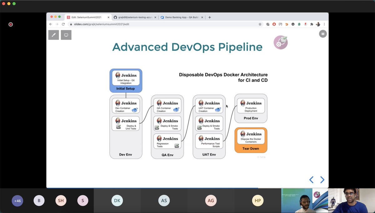
Task: Close the Demo Banking App tab
Action: click(202, 17)
